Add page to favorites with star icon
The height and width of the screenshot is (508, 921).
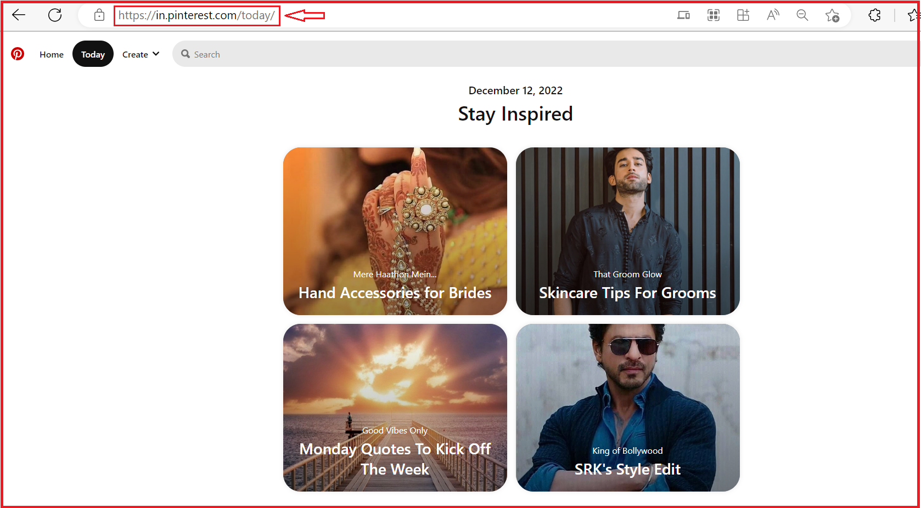click(x=832, y=15)
